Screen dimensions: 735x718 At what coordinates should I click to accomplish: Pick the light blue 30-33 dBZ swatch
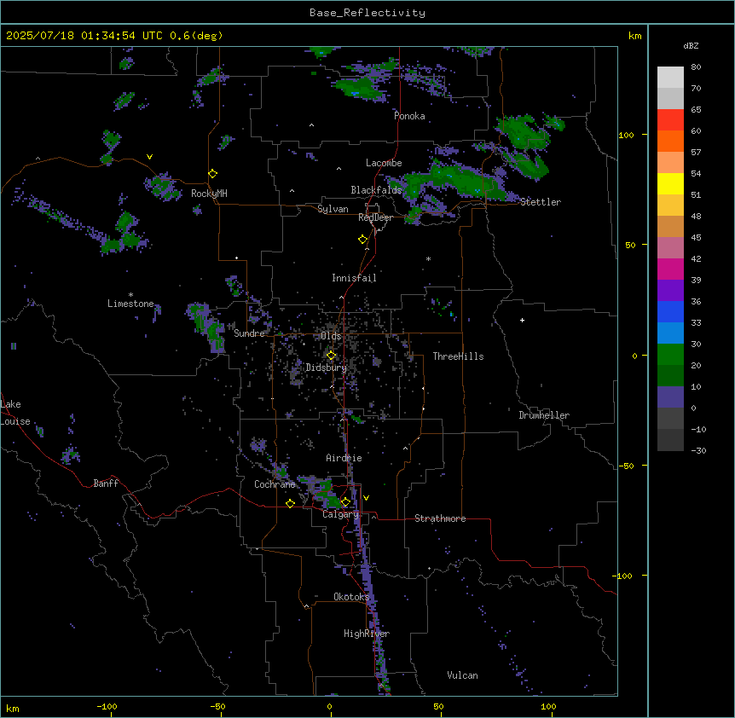670,333
